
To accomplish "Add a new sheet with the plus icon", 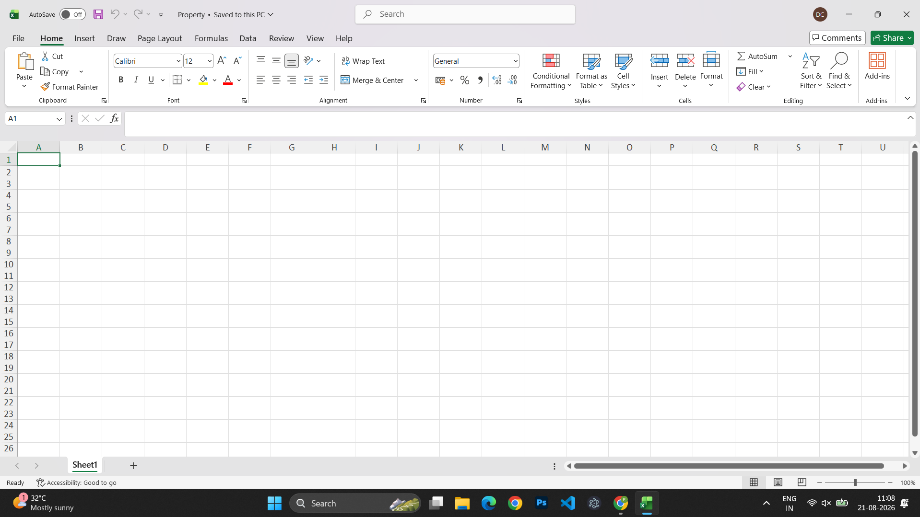I will click(x=133, y=466).
